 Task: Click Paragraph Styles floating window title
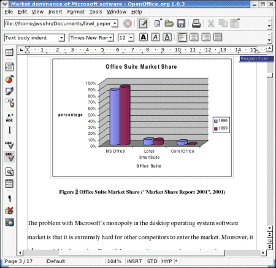click(x=256, y=59)
